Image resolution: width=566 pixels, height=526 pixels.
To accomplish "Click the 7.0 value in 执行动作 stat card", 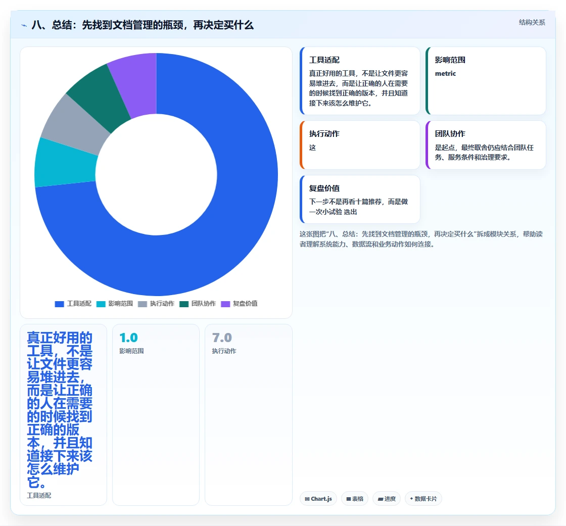I will click(x=222, y=338).
